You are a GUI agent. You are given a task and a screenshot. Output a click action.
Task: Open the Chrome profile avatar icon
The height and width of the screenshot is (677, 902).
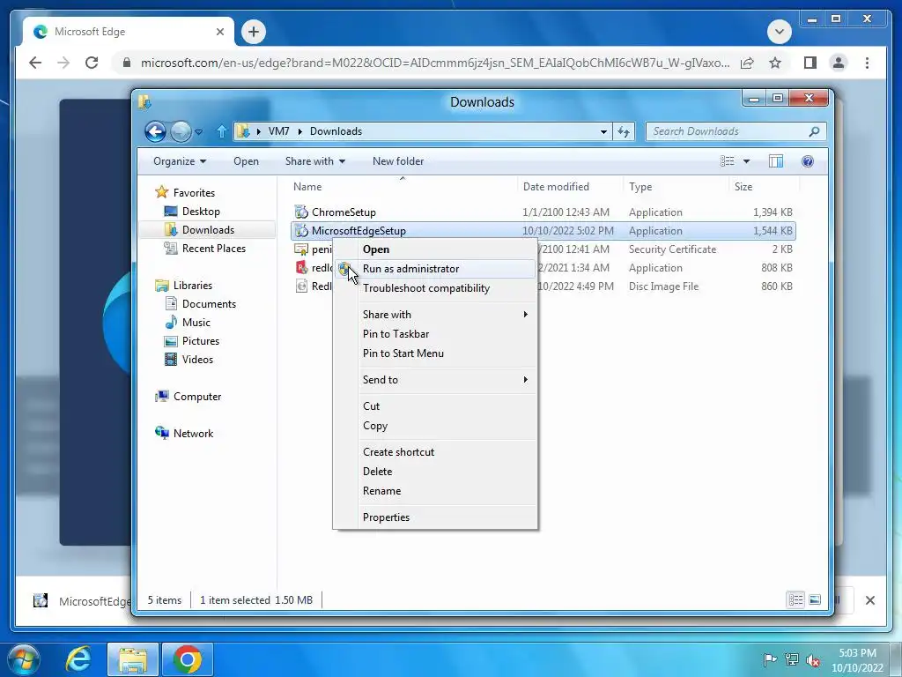[839, 63]
